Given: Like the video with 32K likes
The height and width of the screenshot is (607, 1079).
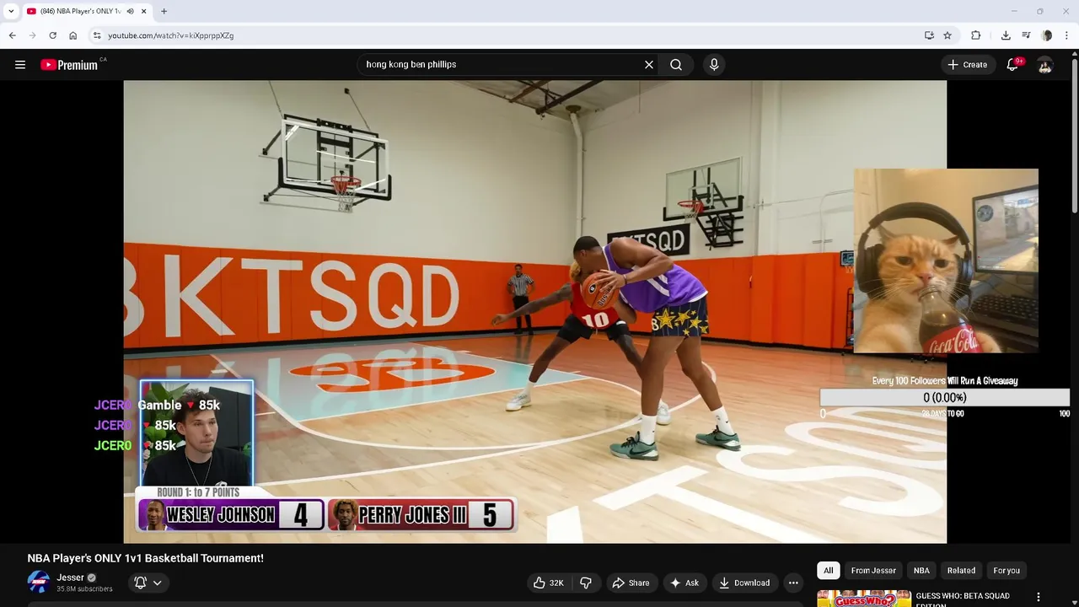Looking at the screenshot, I should point(549,583).
